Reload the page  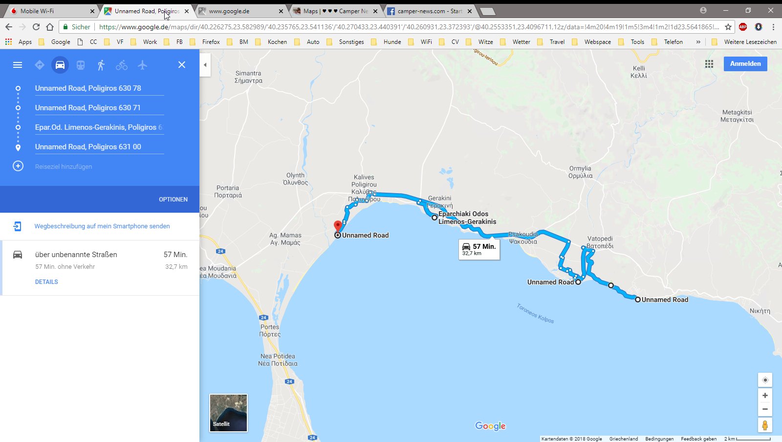(36, 27)
